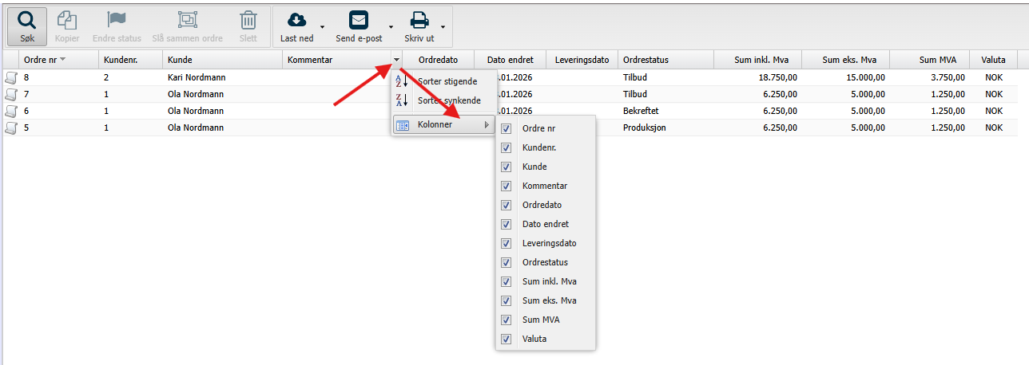
Task: Expand the Send e-post dropdown arrow
Action: tap(391, 27)
